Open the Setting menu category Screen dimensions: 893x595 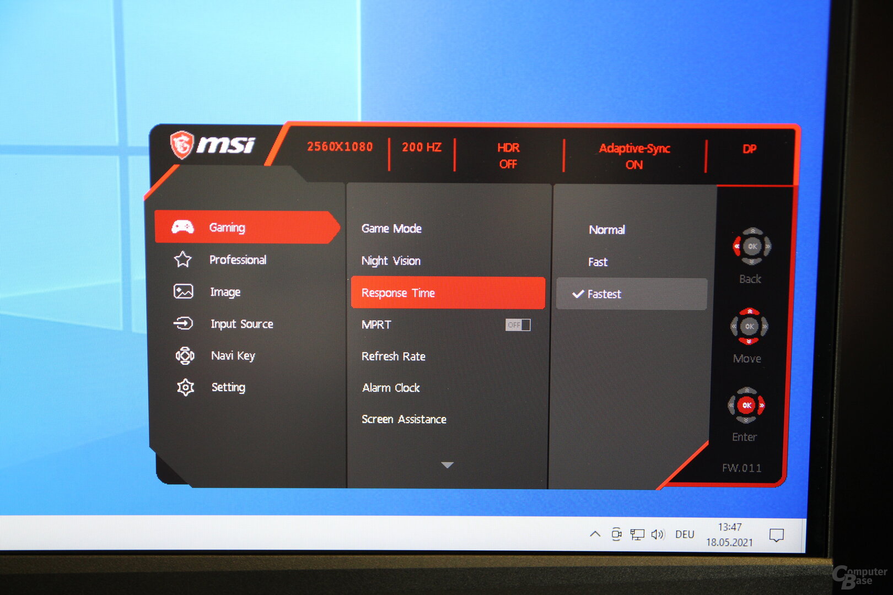tap(228, 387)
